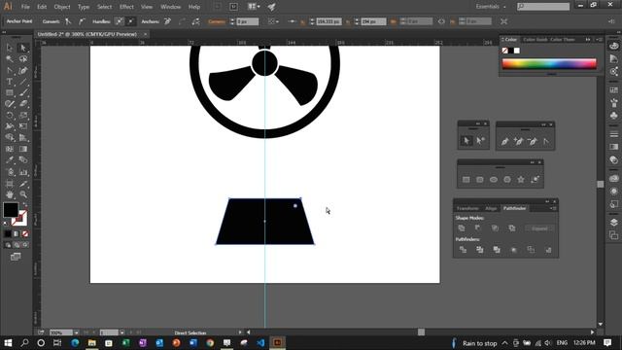Switch to the Transform tab

click(467, 208)
